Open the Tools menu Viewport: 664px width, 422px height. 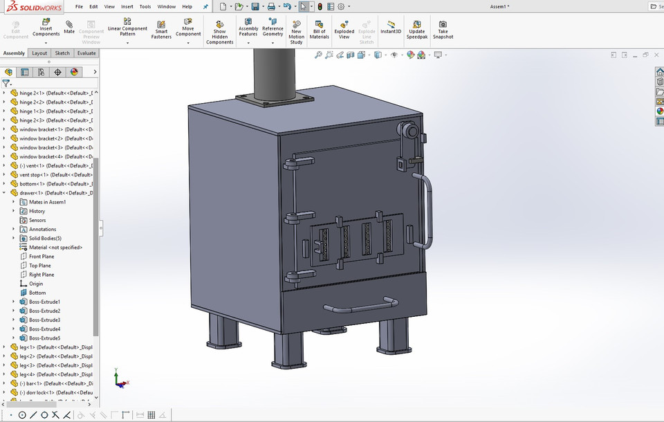[x=145, y=6]
